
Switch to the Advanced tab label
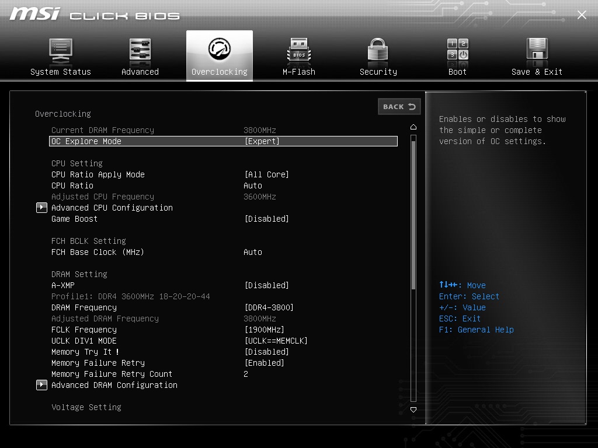pos(140,72)
